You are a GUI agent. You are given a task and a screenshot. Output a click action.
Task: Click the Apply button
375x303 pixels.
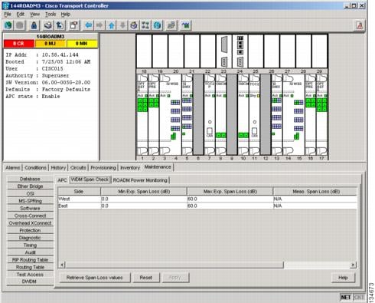(x=175, y=278)
